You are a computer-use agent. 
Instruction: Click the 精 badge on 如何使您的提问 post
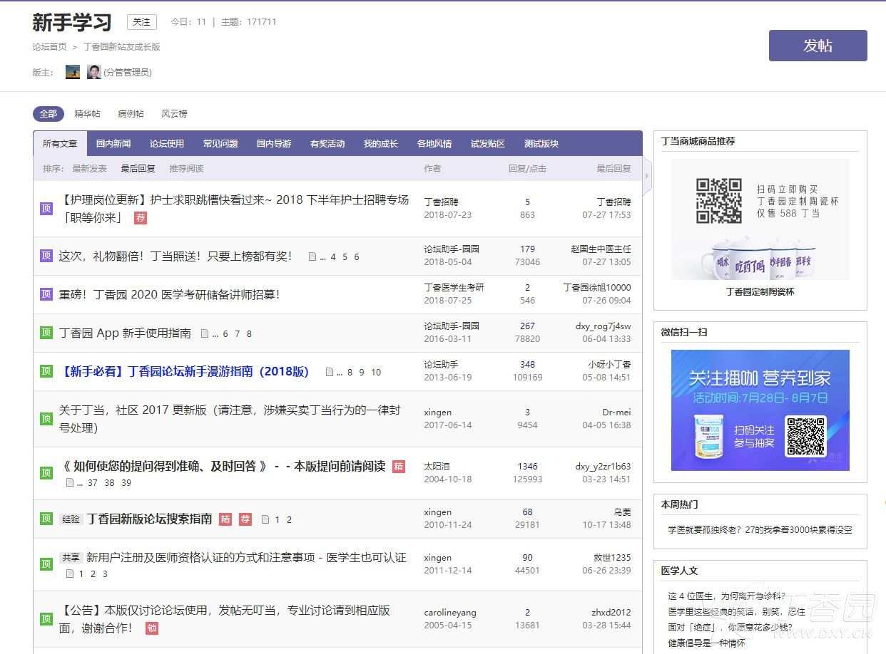[x=399, y=467]
